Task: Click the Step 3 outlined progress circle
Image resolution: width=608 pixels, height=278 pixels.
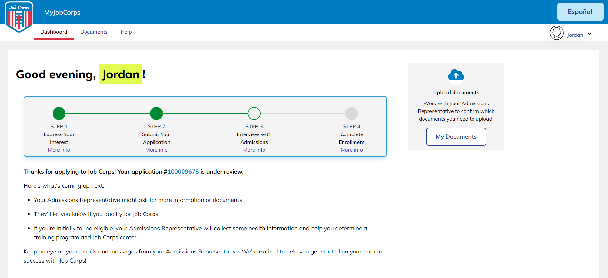Action: point(254,114)
